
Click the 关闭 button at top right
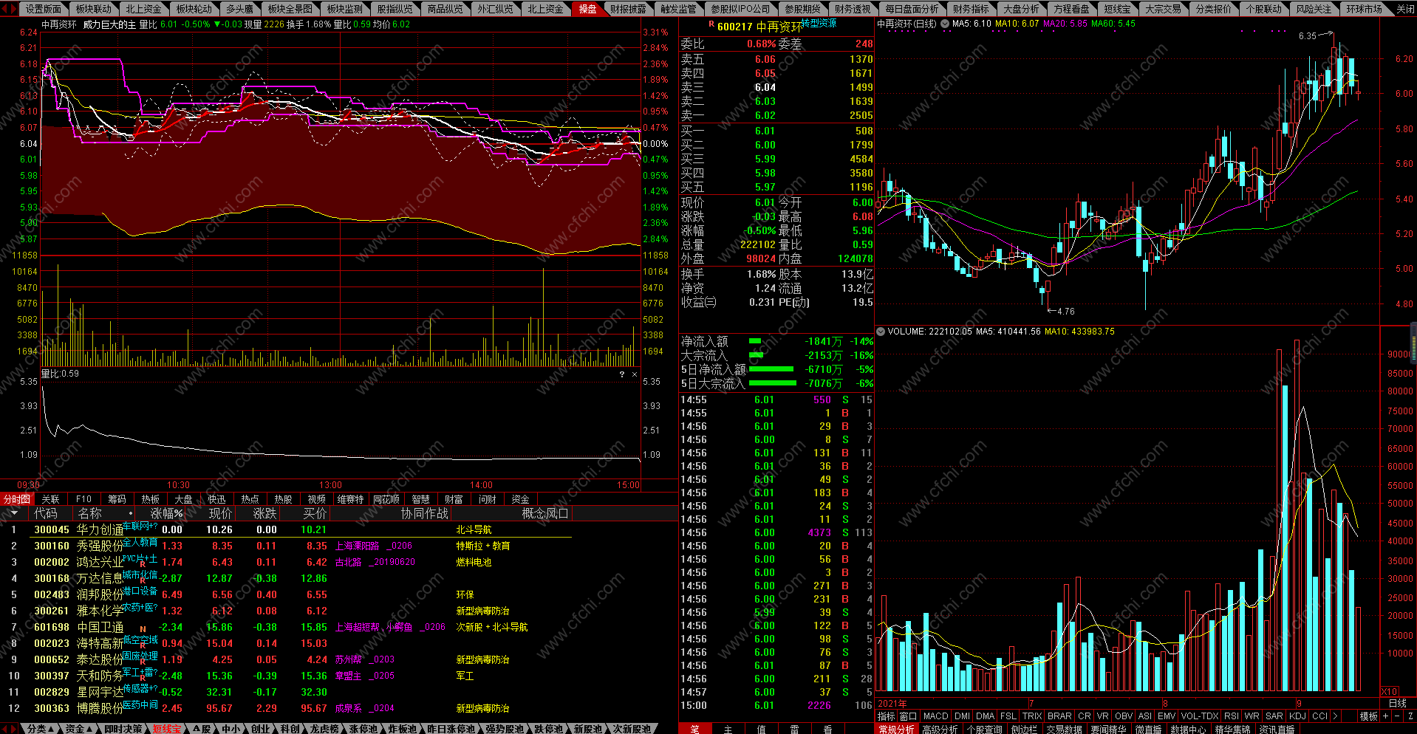pos(1405,9)
